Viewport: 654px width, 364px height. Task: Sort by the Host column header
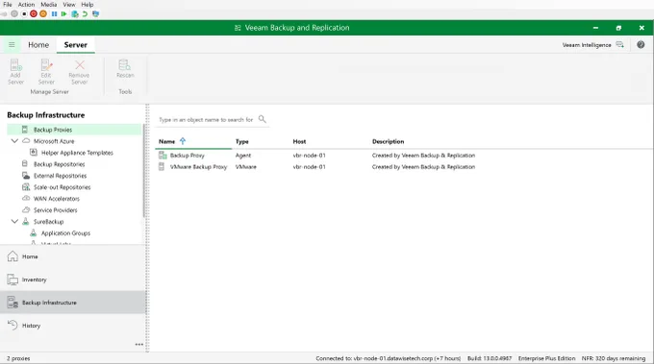[299, 141]
